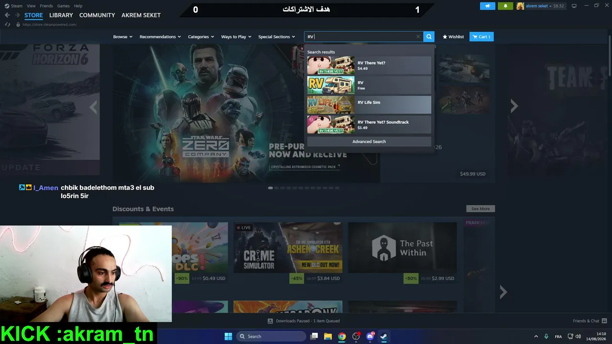Click the padlock icon beside the store URL
Screen dimensions: 612x344
[18, 24]
